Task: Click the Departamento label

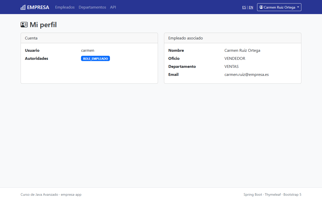Action: coord(182,67)
